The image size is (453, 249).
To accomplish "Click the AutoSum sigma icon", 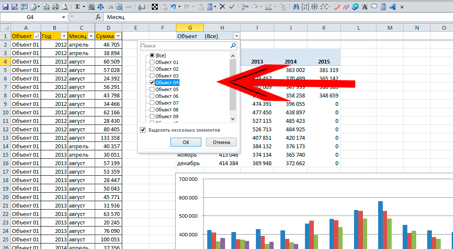I will pyautogui.click(x=77, y=6).
